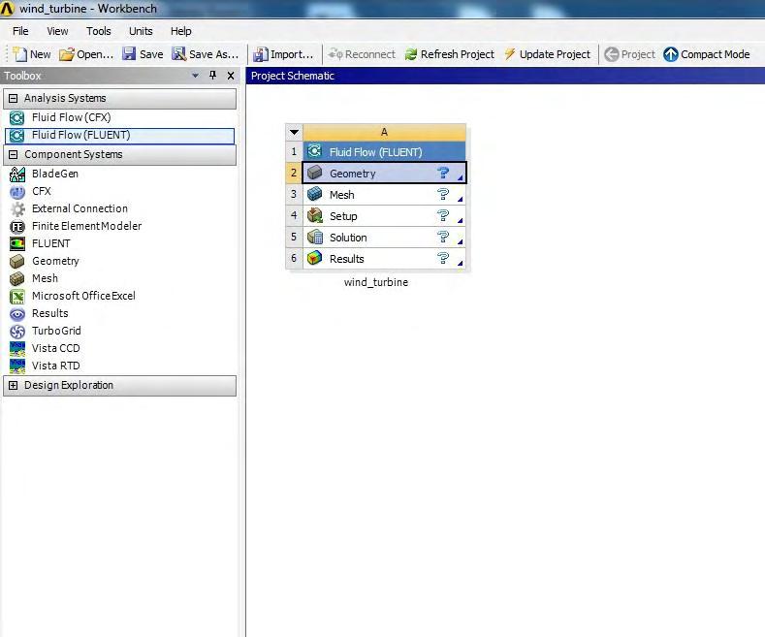Select the Fluid Flow (CFX) icon in Toolbox
Viewport: 765px width, 637px height.
(x=17, y=118)
